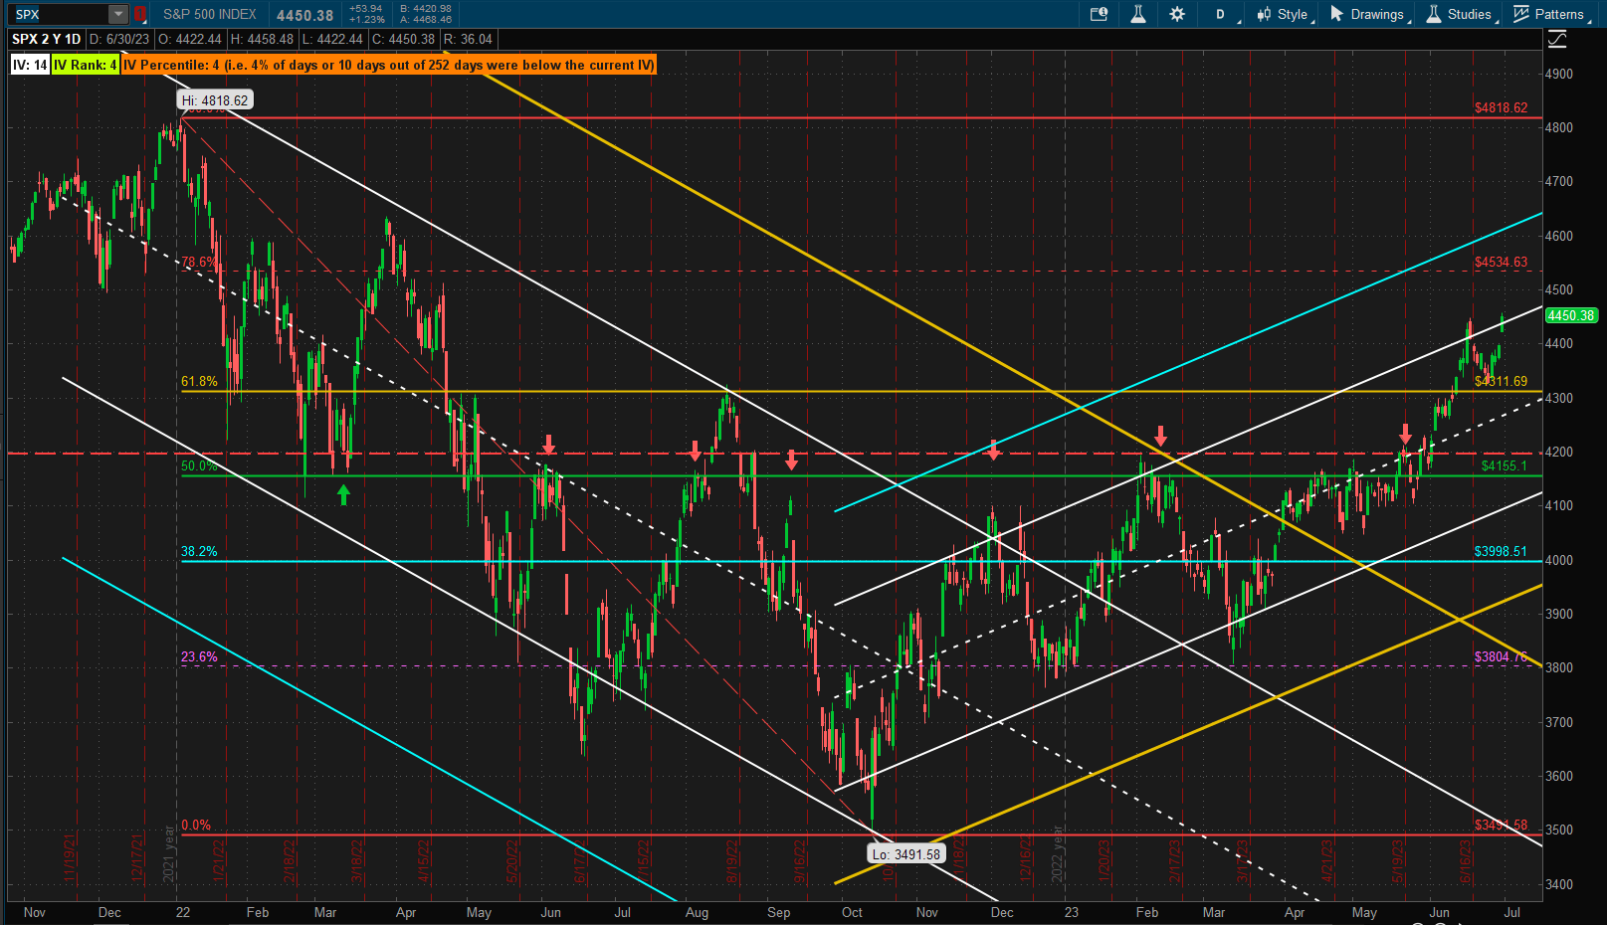This screenshot has width=1607, height=925.
Task: Click the SPX symbol input field
Action: pos(60,14)
